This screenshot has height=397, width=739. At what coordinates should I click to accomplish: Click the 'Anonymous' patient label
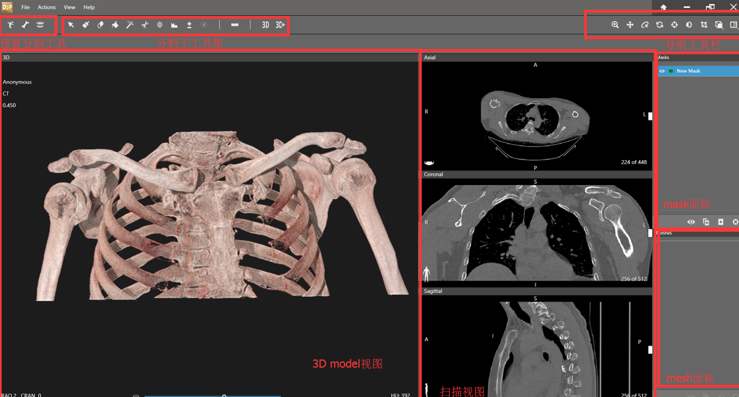(17, 82)
